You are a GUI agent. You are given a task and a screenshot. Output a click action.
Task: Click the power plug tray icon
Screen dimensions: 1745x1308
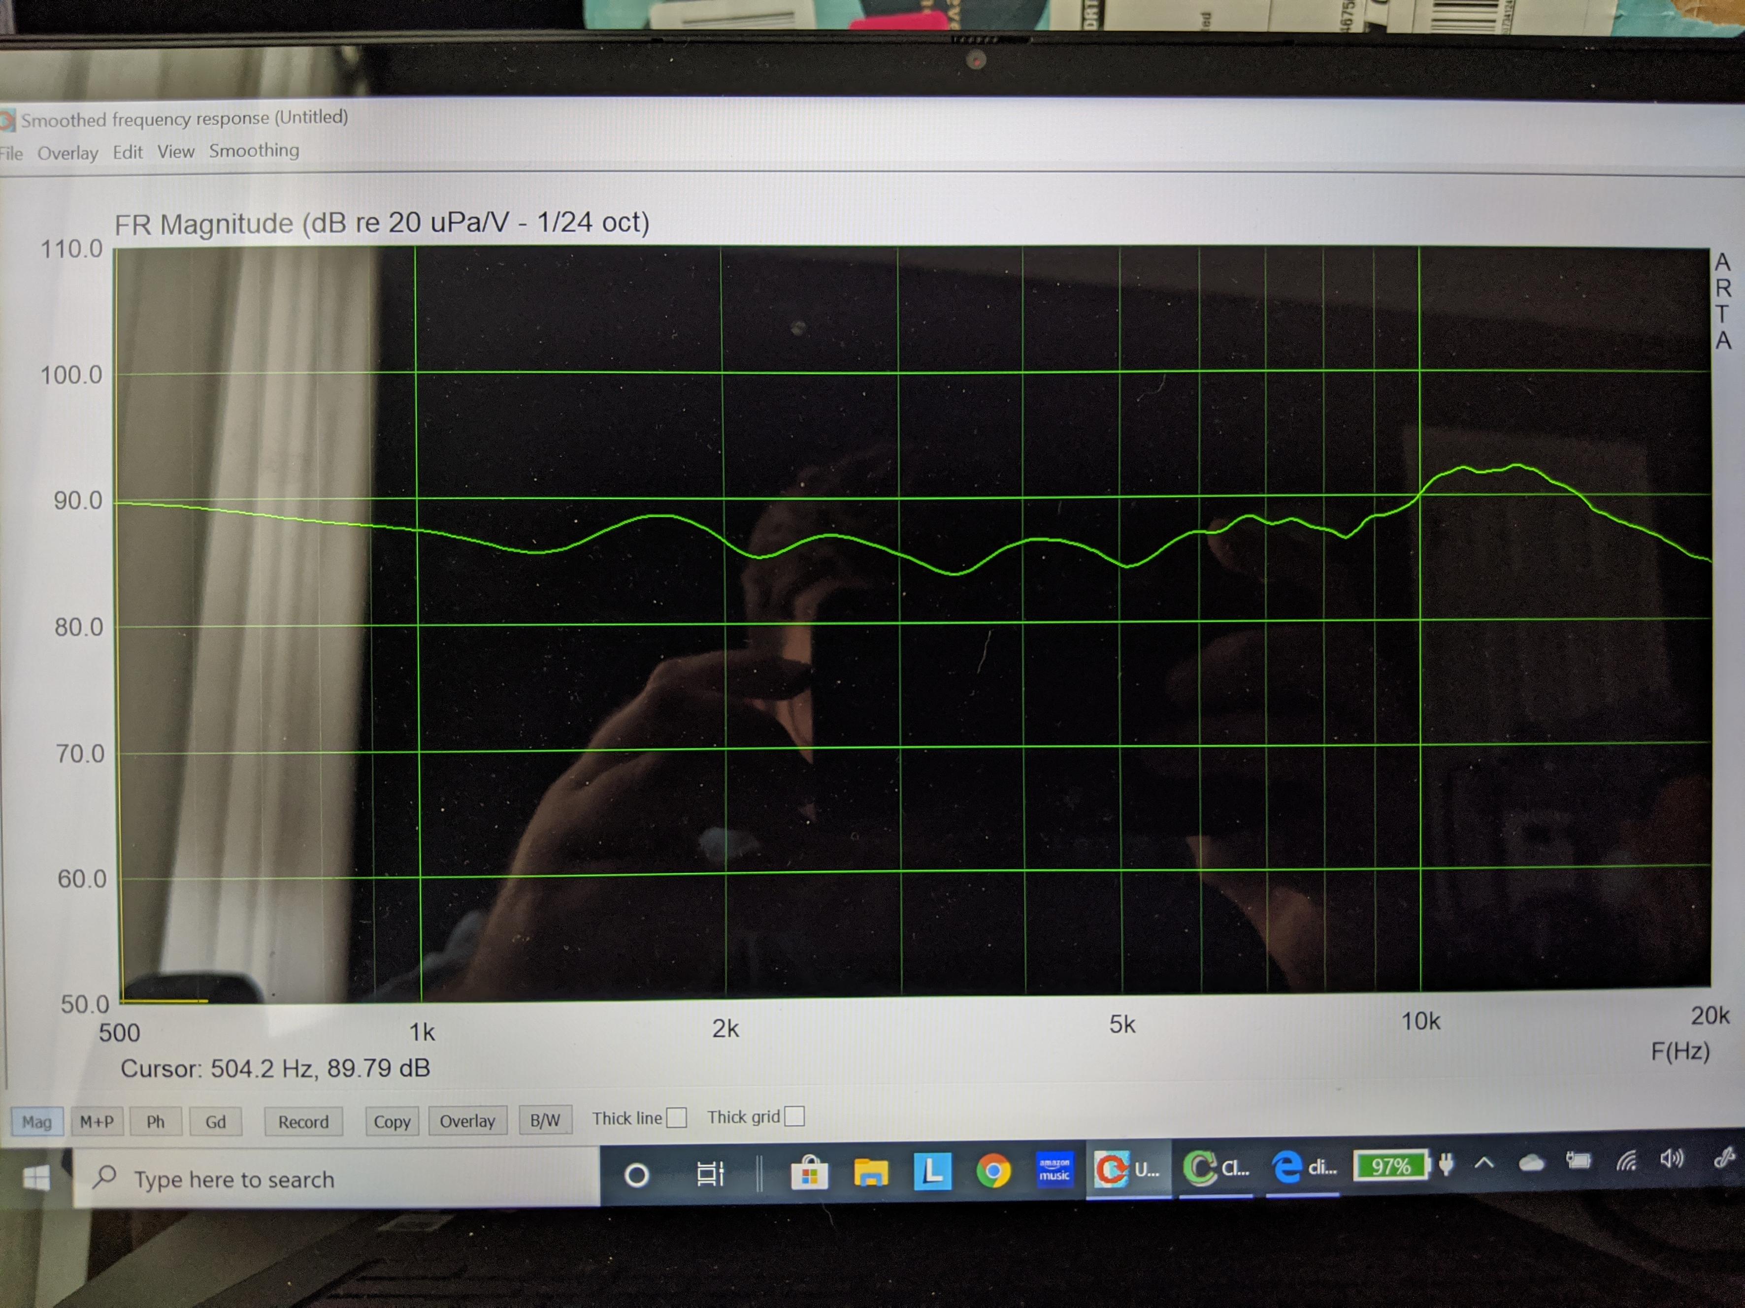pos(1446,1164)
